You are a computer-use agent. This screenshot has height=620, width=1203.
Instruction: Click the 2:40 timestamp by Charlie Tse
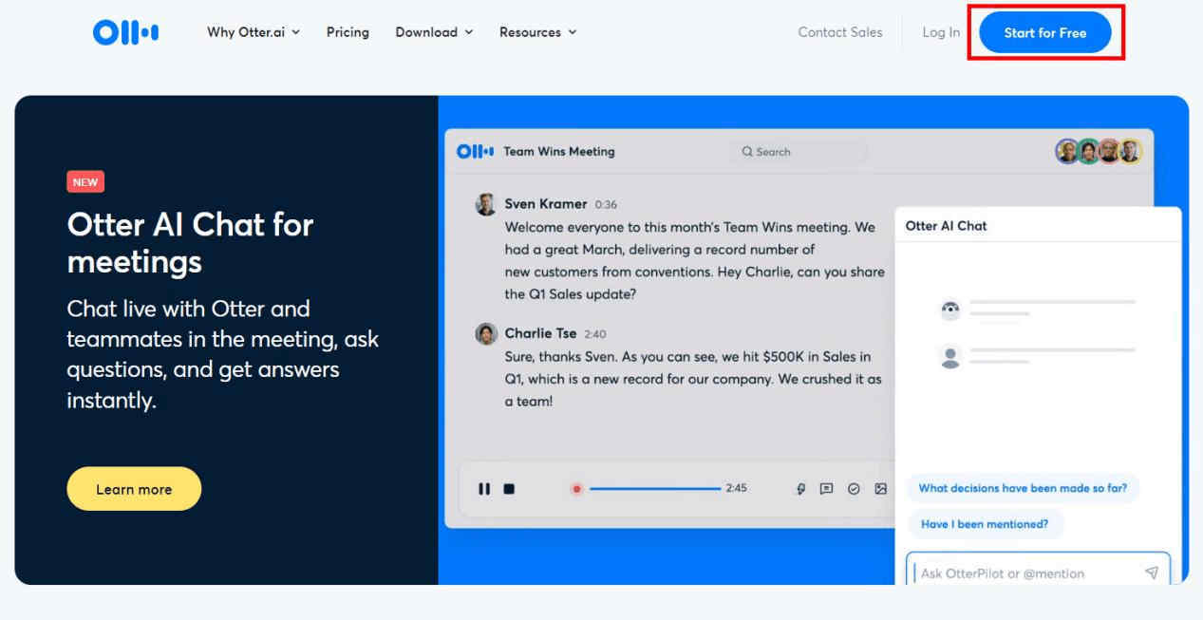pyautogui.click(x=595, y=334)
